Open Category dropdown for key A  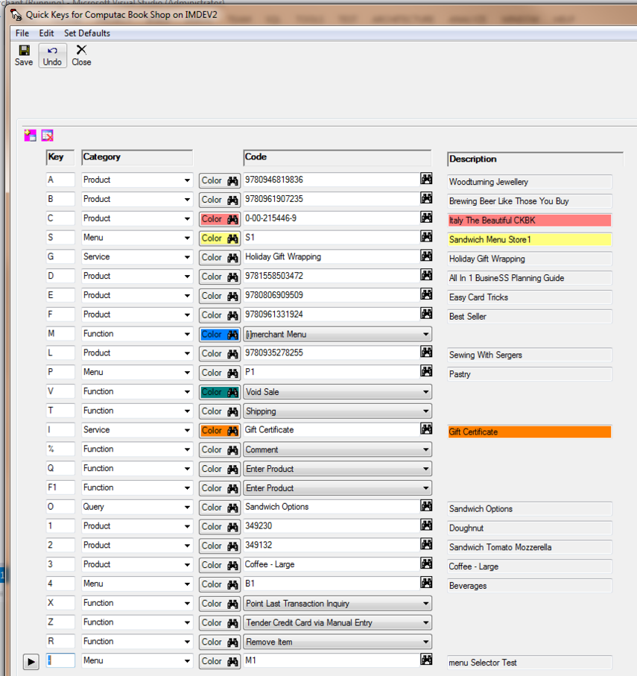pyautogui.click(x=187, y=180)
